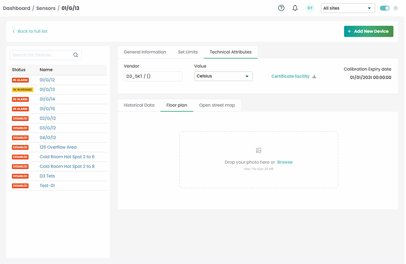Open the All sites dropdown
Viewport: 406px width, 264px height.
(x=348, y=8)
